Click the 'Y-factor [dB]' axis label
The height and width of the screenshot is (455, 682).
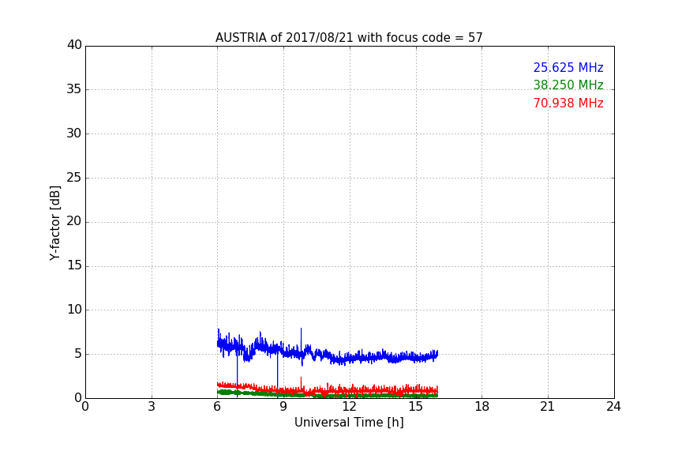(x=54, y=223)
